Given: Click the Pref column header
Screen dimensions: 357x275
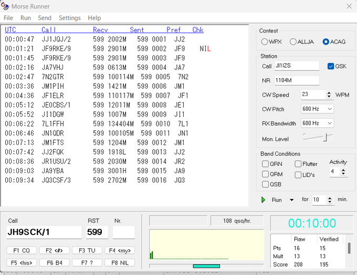Looking at the screenshot, I should 173,30.
